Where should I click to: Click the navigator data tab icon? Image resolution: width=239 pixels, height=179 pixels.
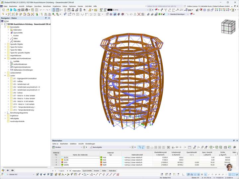click(x=3, y=170)
